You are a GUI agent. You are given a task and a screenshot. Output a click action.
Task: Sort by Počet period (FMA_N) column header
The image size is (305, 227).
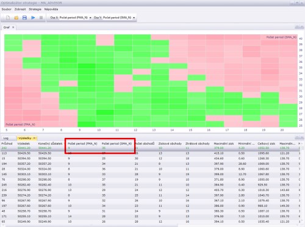[82, 143]
